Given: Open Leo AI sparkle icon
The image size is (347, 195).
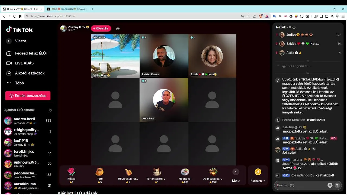Looking at the screenshot, I should coord(332,16).
